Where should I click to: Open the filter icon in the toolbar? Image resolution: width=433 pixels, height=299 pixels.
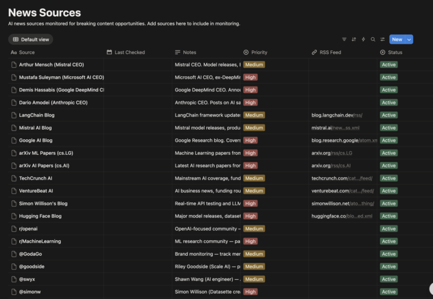[344, 40]
